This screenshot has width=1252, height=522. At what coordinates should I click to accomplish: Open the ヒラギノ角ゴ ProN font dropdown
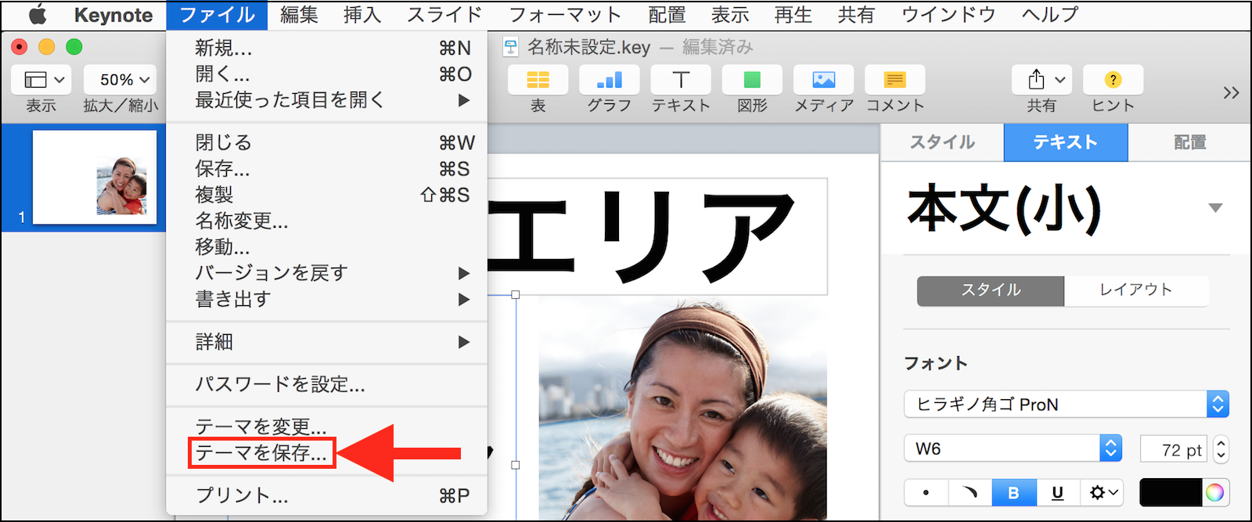coord(1066,405)
